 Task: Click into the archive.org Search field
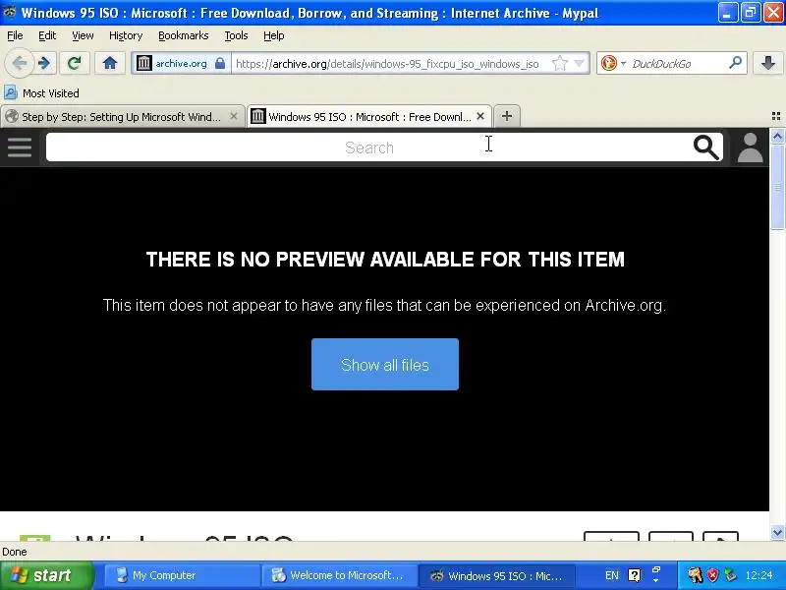pos(369,147)
